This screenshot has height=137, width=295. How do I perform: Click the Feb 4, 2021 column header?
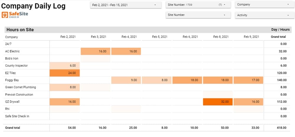pos(129,37)
